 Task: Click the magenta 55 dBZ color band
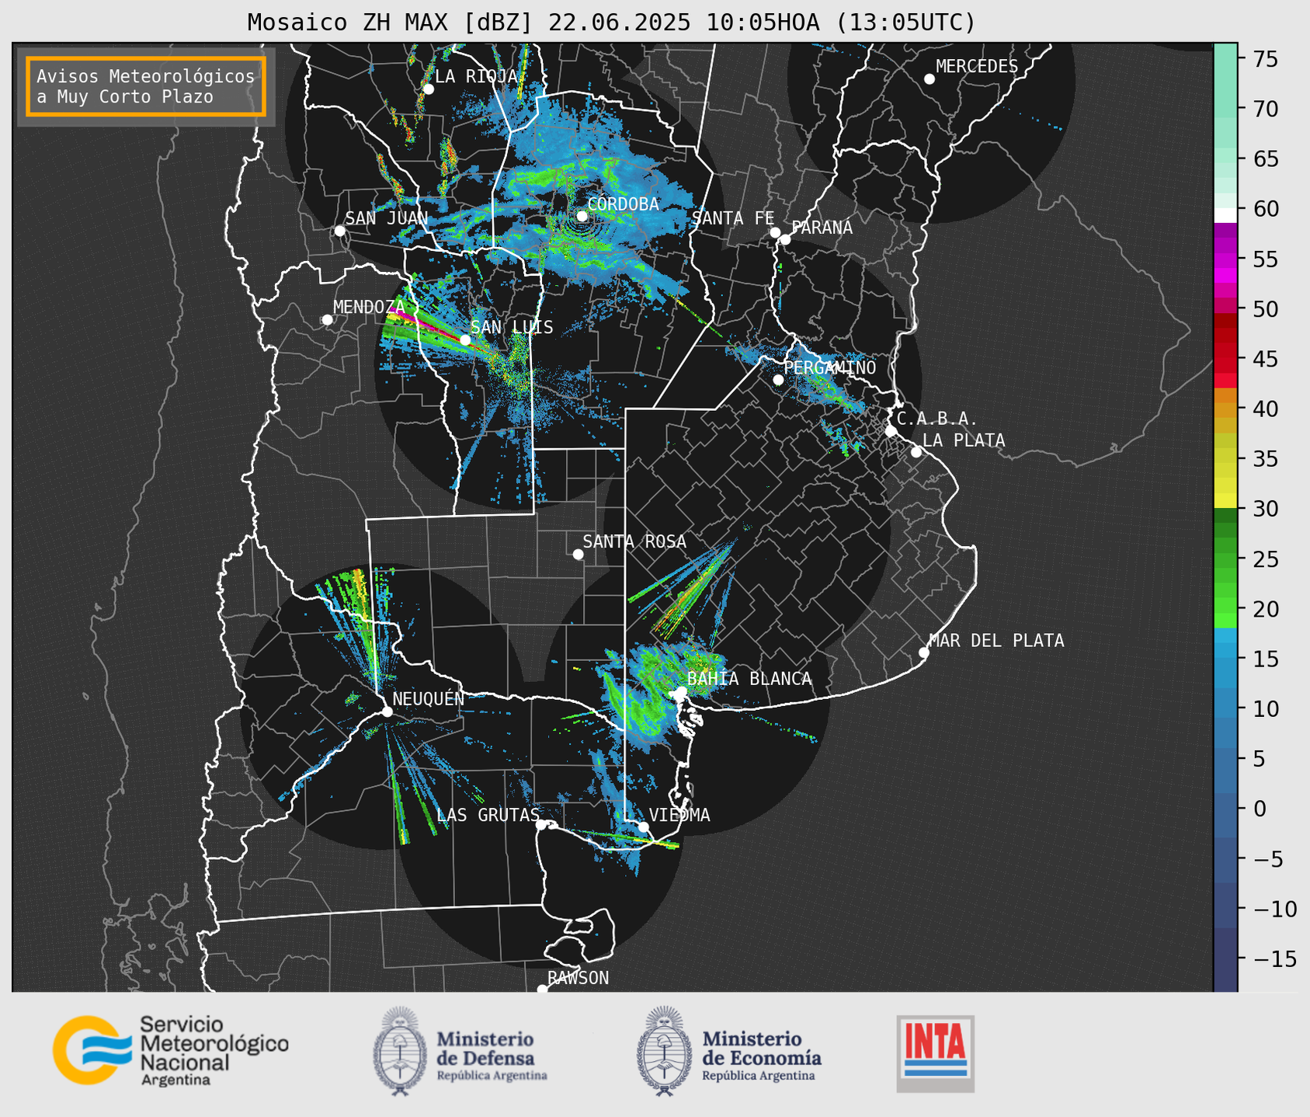pos(1225,259)
